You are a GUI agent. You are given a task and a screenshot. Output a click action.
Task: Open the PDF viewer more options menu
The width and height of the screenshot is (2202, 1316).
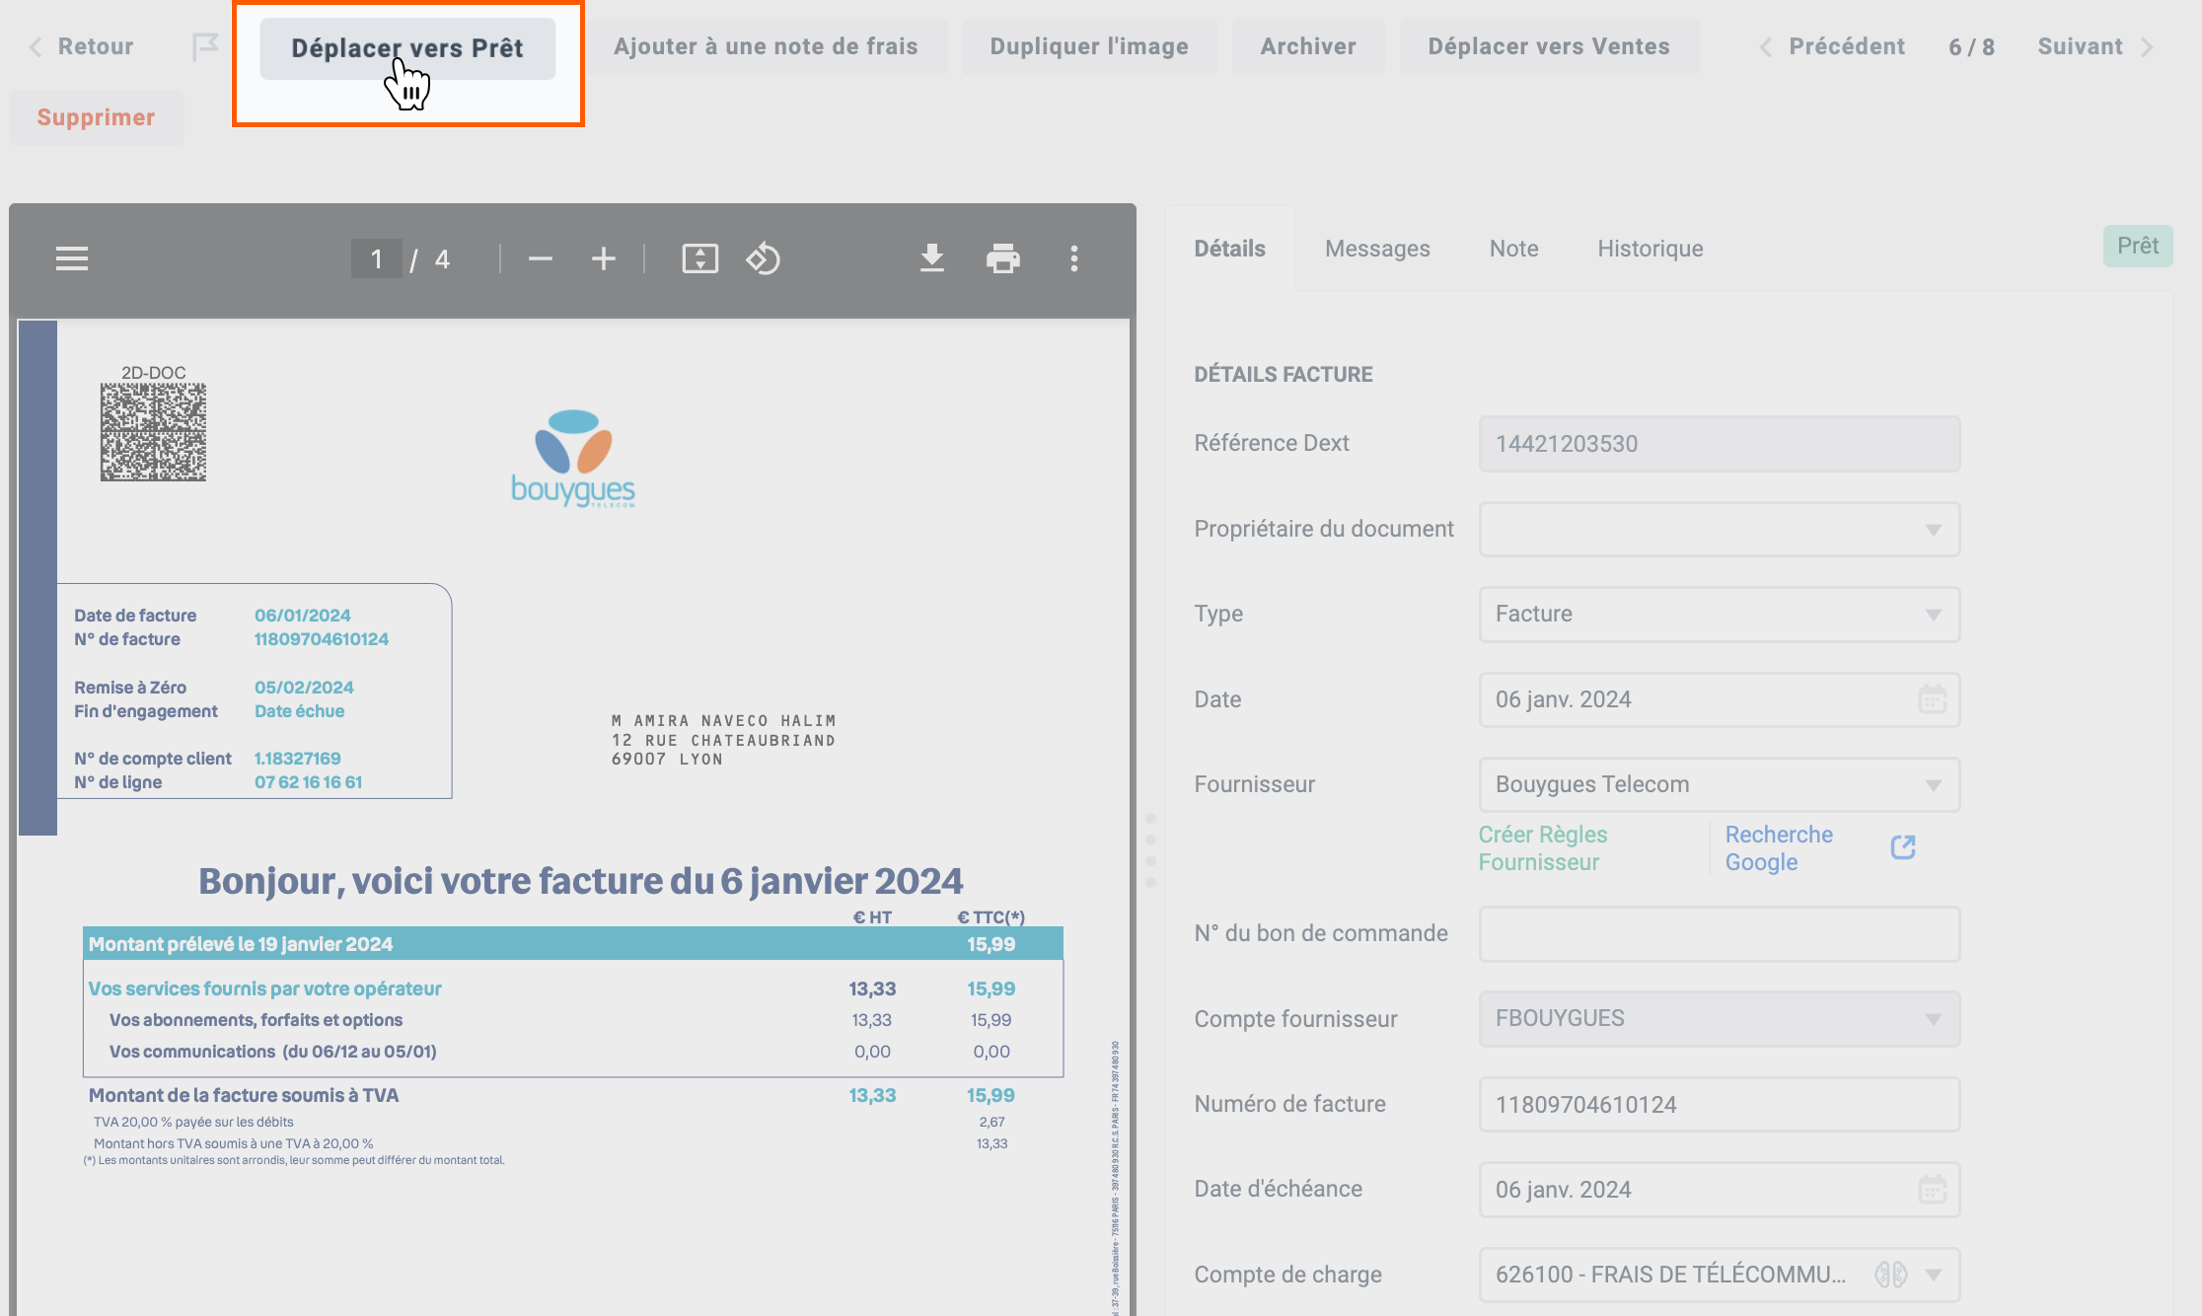1074,258
